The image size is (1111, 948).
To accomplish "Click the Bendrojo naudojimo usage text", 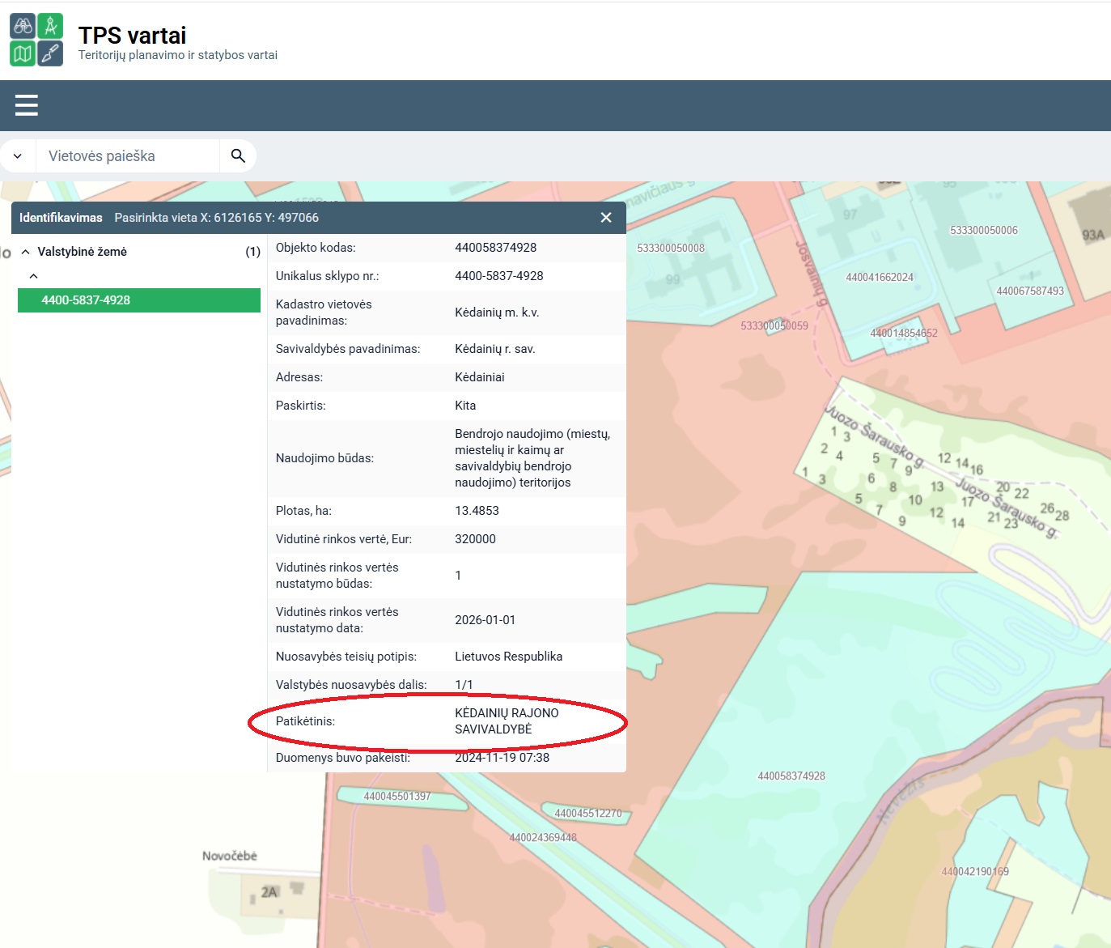I will (532, 458).
